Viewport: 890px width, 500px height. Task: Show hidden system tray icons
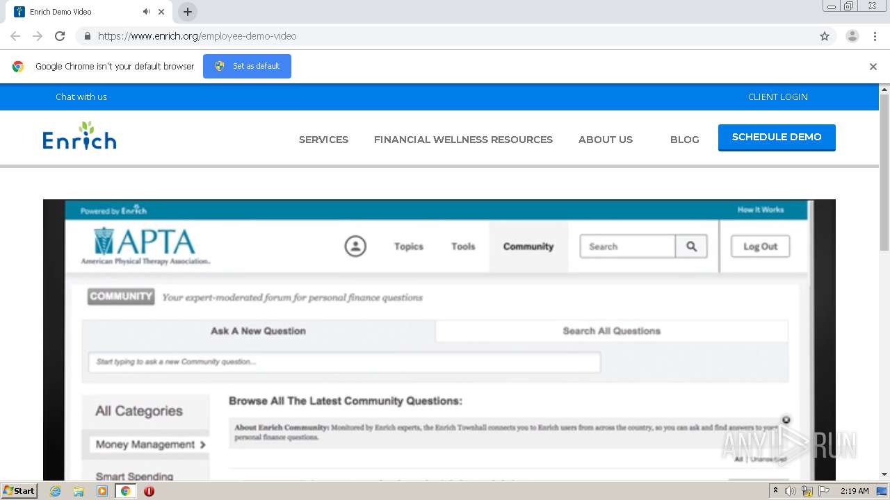point(775,490)
